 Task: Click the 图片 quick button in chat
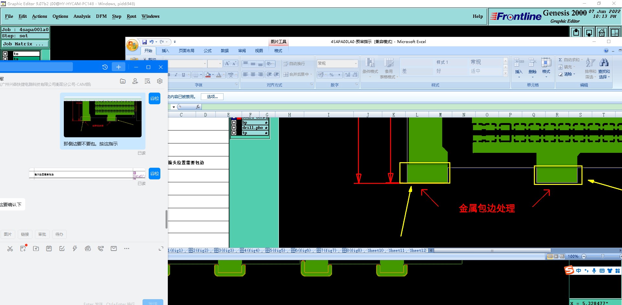[x=8, y=234]
